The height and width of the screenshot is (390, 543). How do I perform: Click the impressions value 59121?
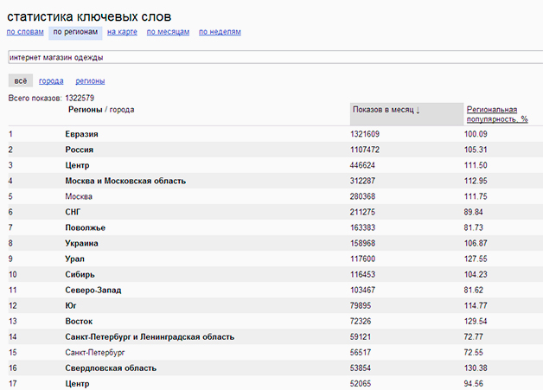361,336
